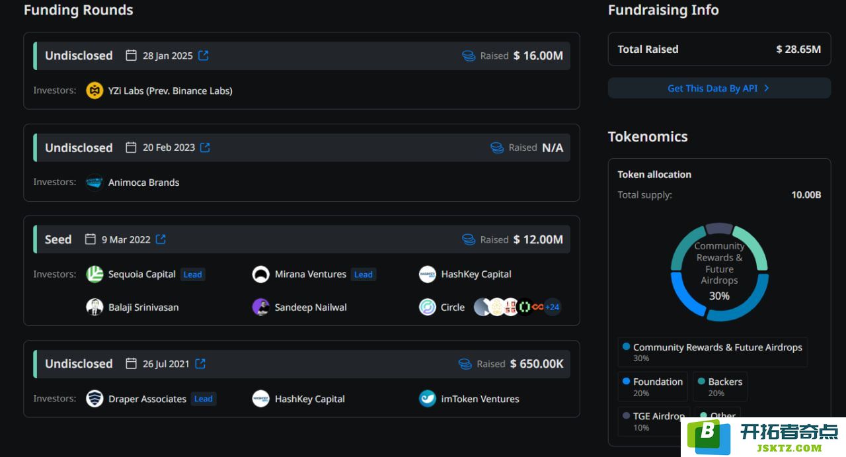Open Sandeep Nailwal investor link
Screen dimensions: 846x457
coord(311,307)
